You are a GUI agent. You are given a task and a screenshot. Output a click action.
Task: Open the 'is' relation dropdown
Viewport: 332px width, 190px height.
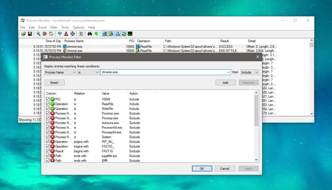pyautogui.click(x=89, y=72)
